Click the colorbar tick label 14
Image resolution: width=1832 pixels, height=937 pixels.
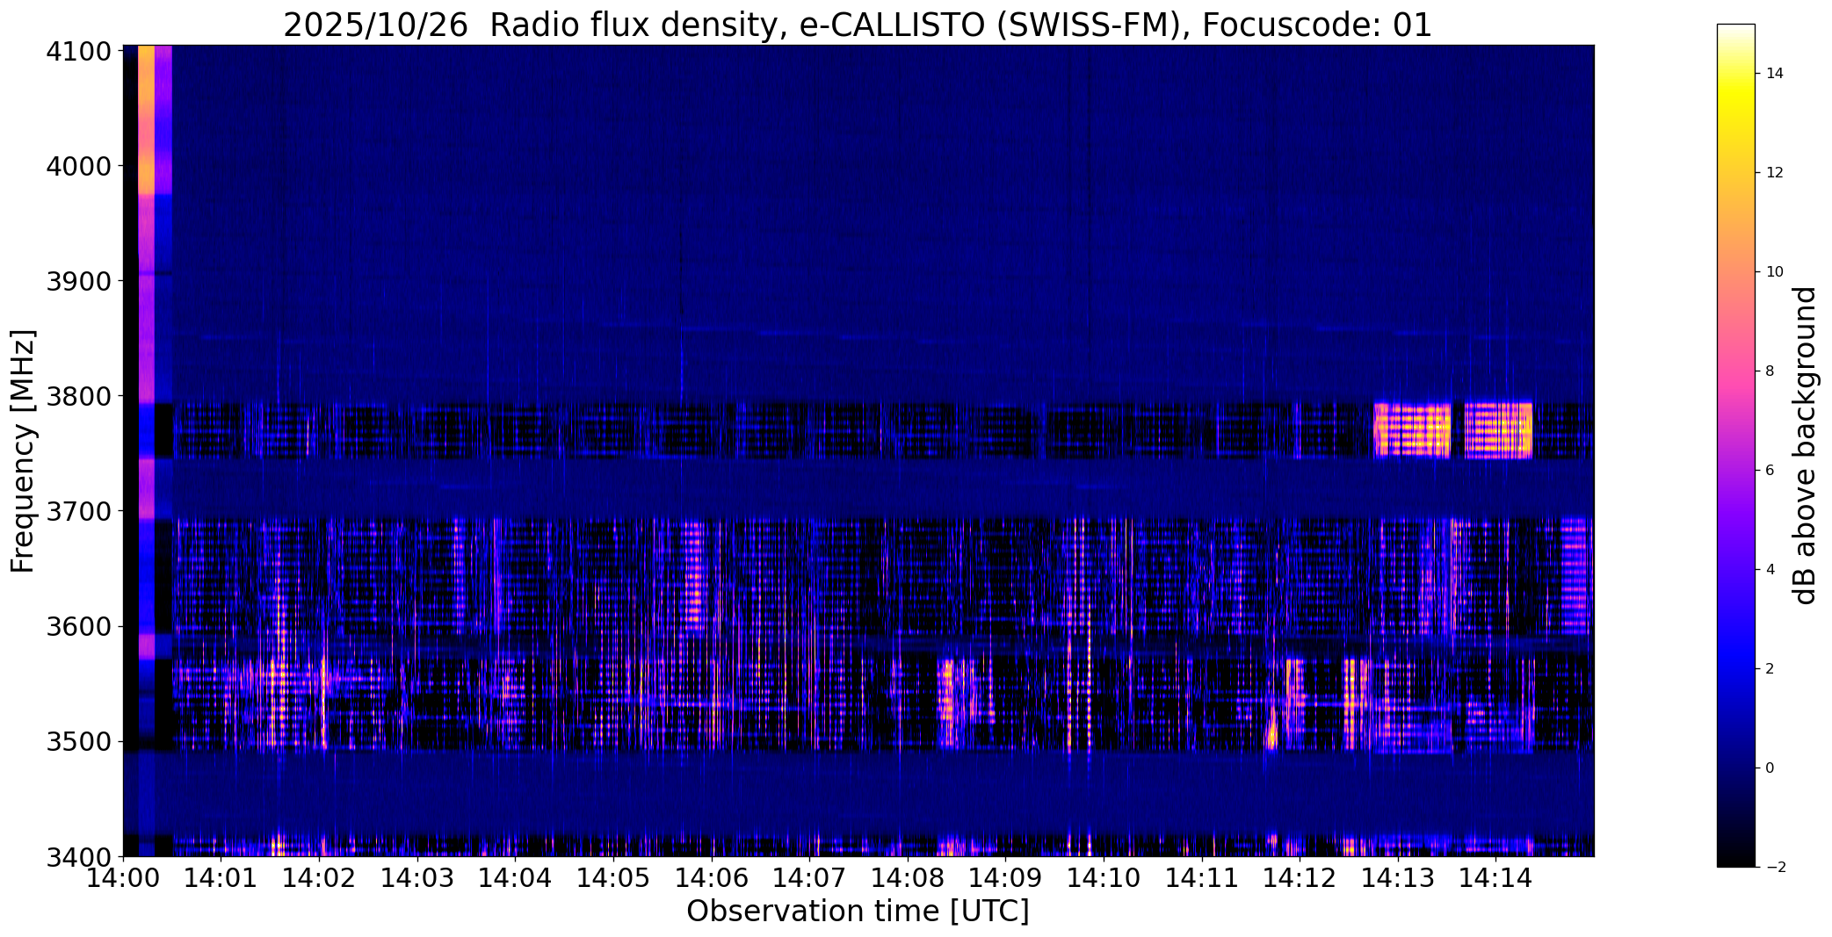1774,74
